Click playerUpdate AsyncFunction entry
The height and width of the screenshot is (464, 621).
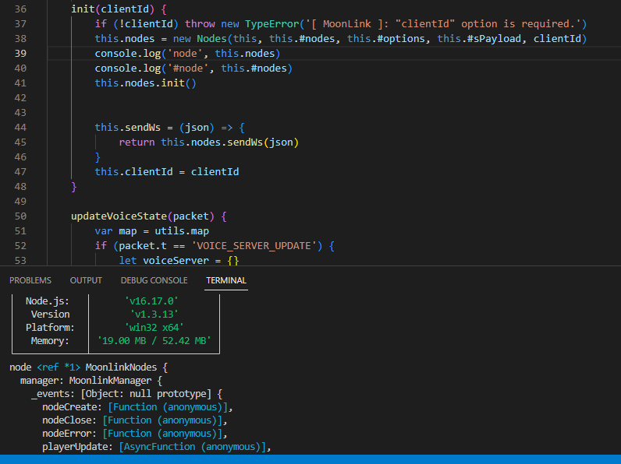(157, 447)
